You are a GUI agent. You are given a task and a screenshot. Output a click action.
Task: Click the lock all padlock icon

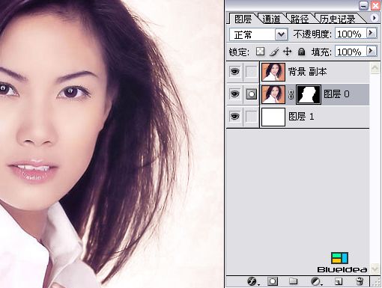point(302,52)
